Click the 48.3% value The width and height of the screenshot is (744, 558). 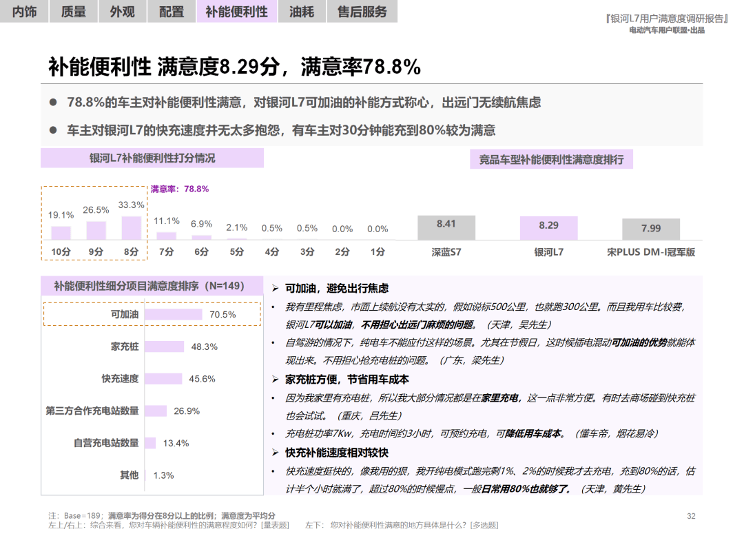(x=205, y=347)
